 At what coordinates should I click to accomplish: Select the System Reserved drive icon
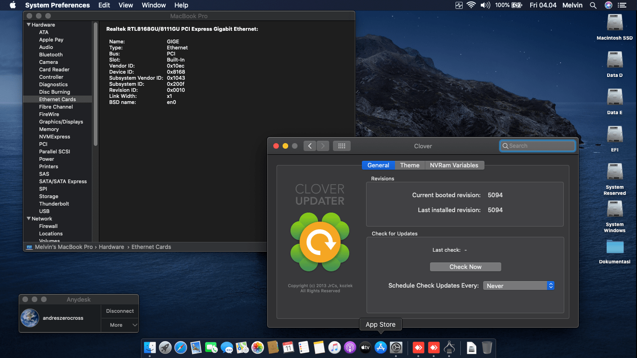click(x=615, y=172)
